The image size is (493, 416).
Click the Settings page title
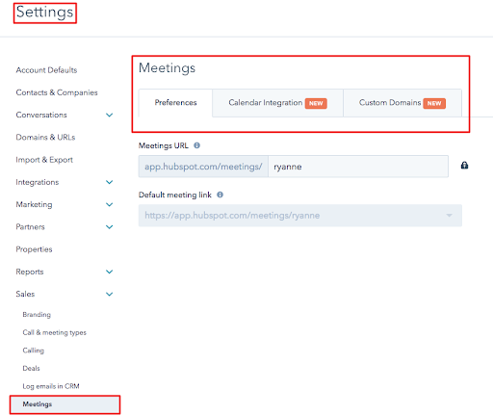(x=45, y=13)
